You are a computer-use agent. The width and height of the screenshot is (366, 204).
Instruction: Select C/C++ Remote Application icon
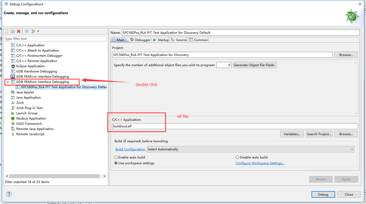coord(13,61)
